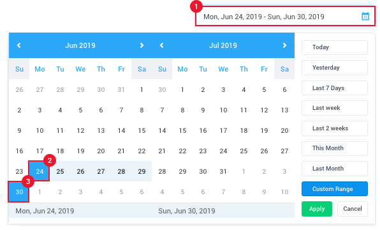380x230 pixels.
Task: Choose July 31 in the right calendar
Action: click(x=223, y=171)
